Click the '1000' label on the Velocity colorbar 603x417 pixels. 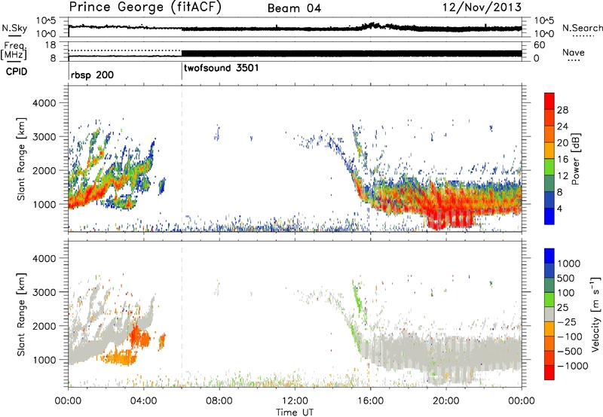pos(569,263)
